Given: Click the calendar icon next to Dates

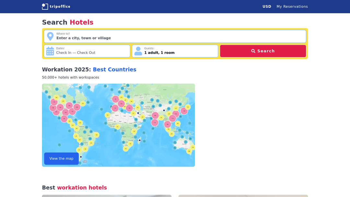Looking at the screenshot, I should [x=50, y=51].
